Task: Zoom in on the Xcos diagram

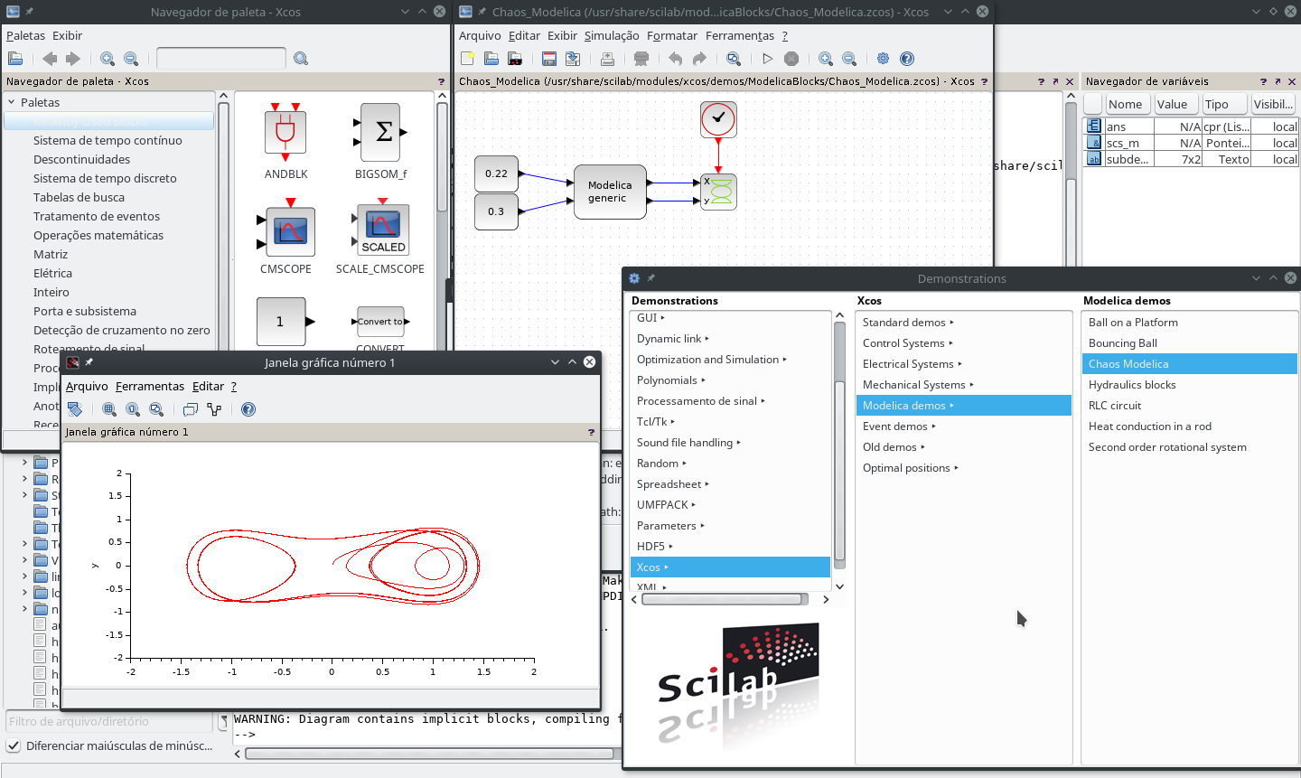Action: 826,59
